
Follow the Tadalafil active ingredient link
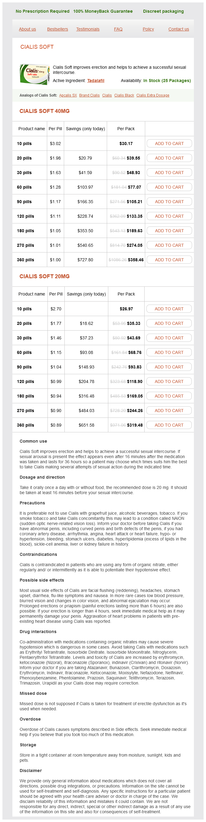tap(96, 81)
